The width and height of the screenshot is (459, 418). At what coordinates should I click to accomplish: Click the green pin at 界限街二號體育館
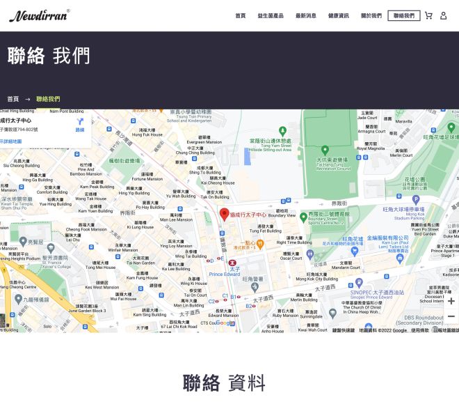coord(303,217)
